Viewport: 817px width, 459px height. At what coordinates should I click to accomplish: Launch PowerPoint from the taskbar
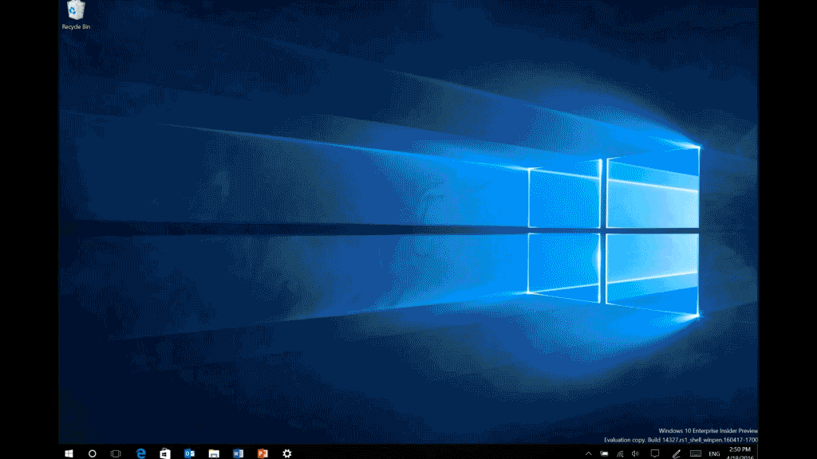[x=262, y=453]
